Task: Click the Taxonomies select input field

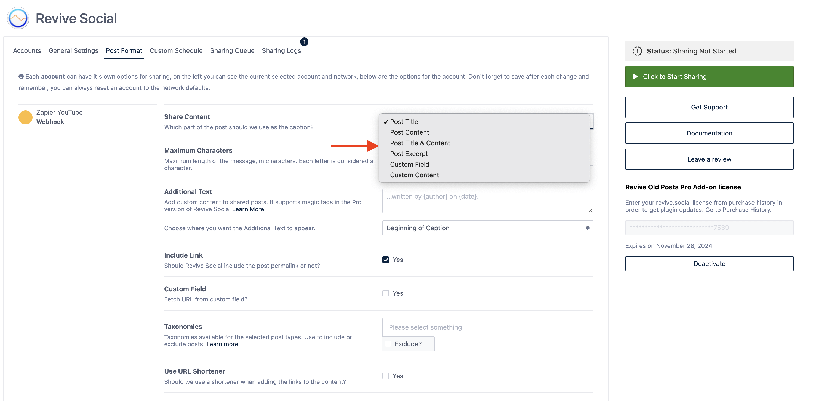Action: [487, 327]
